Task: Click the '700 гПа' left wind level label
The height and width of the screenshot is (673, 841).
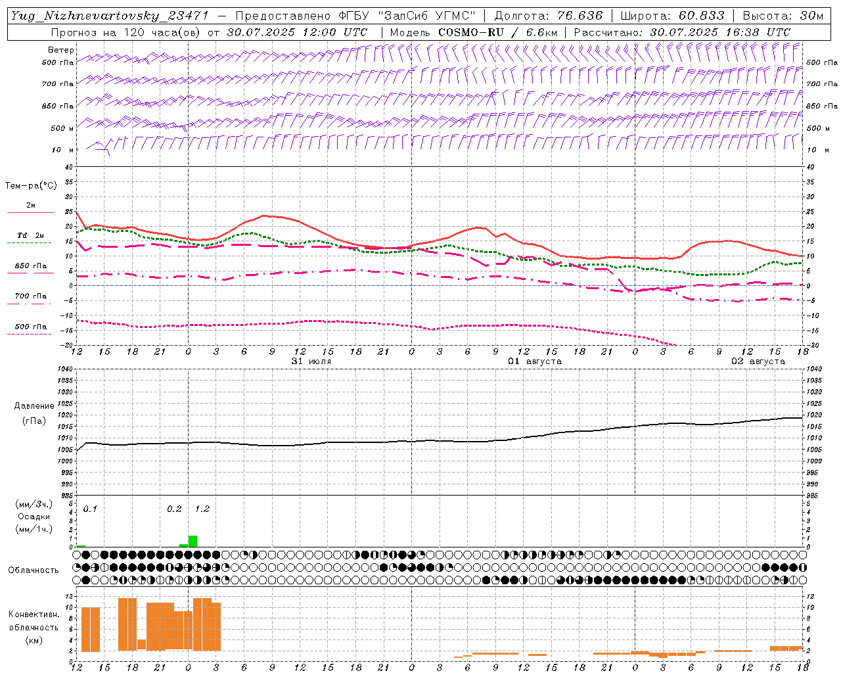Action: click(58, 84)
